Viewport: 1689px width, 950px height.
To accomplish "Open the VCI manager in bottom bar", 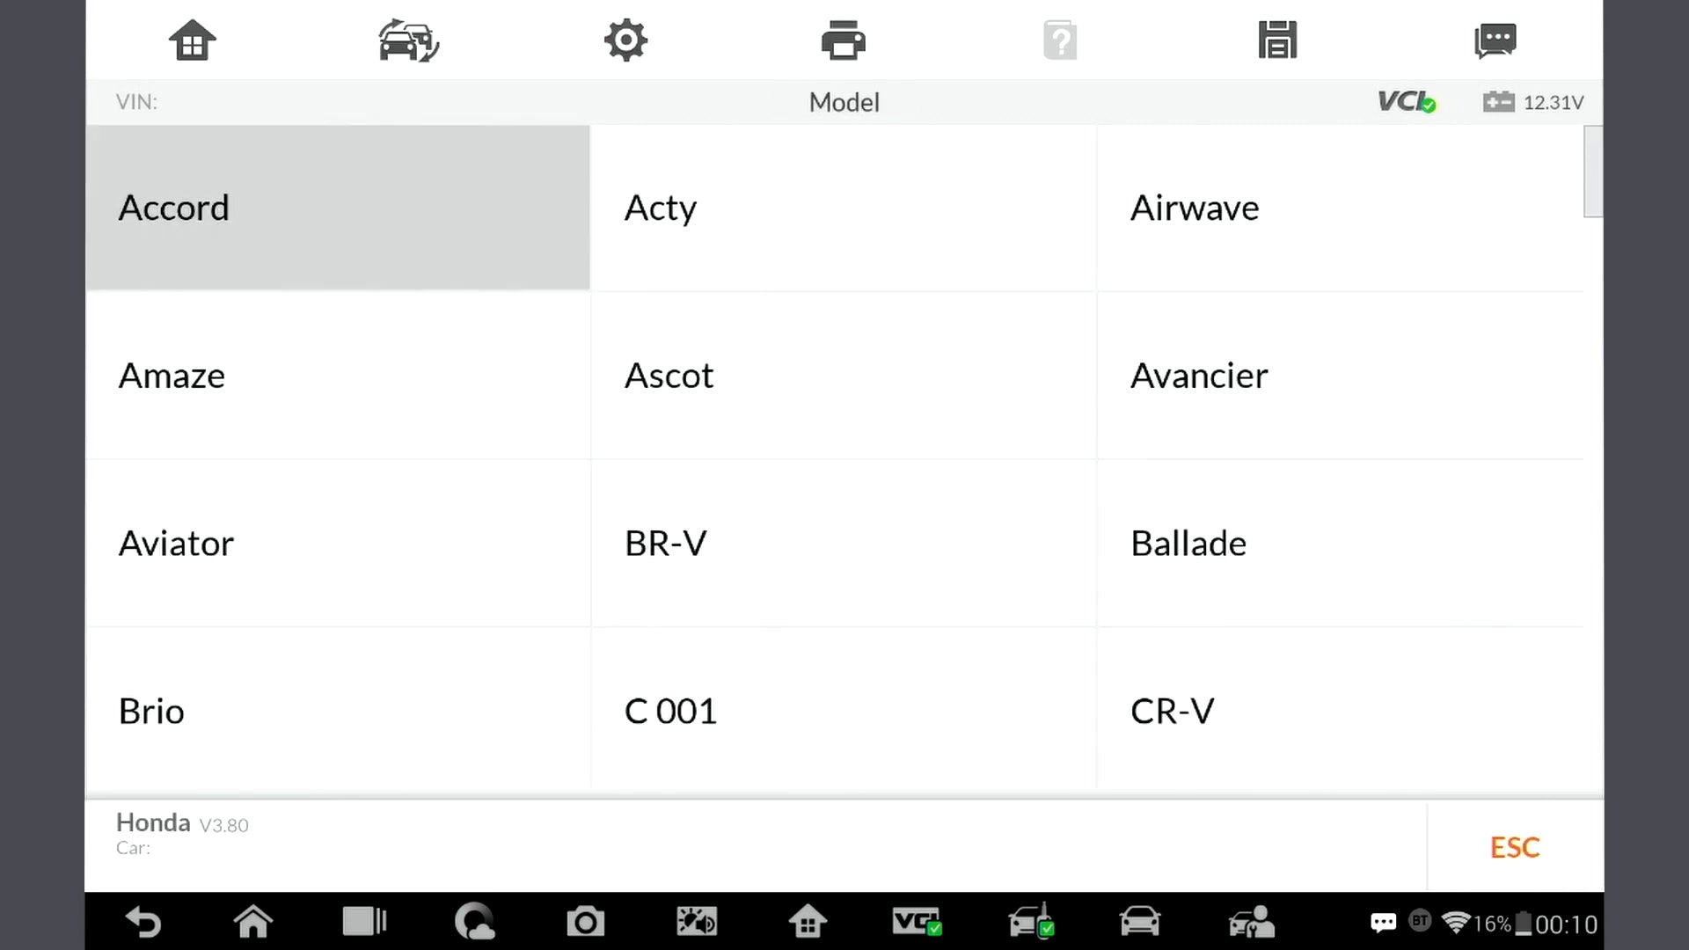I will click(917, 922).
